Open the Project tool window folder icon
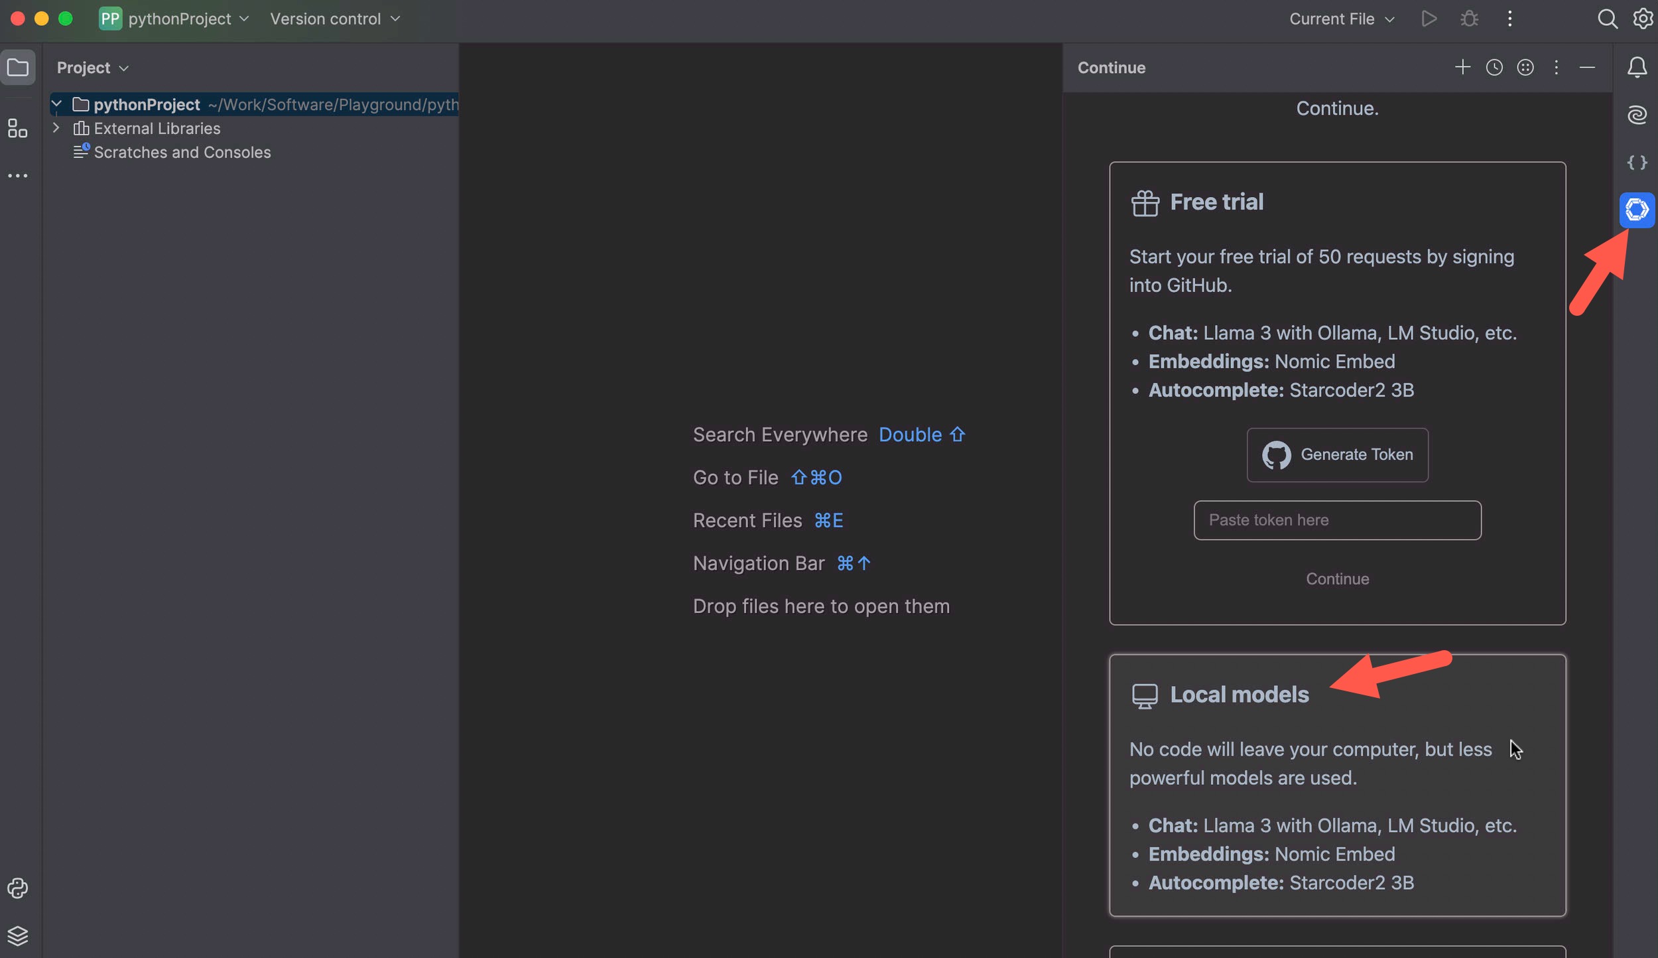This screenshot has height=958, width=1658. point(18,67)
